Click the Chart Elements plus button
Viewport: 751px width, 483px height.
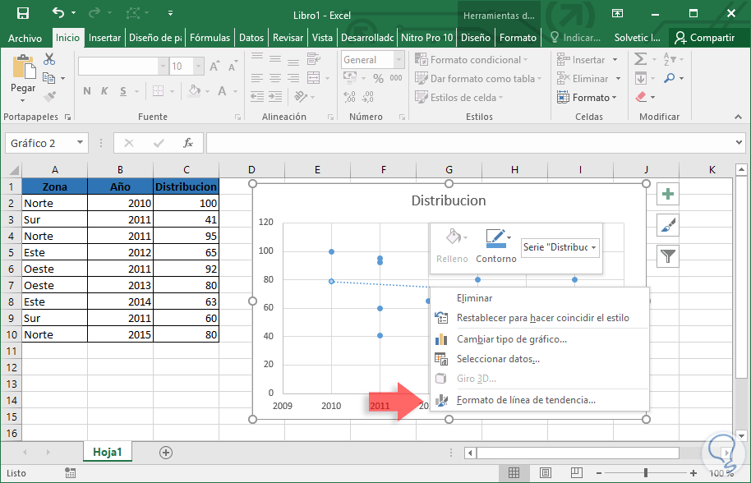[x=669, y=195]
